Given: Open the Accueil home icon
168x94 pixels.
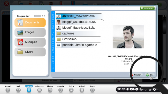Looking at the screenshot, I should point(8,90).
